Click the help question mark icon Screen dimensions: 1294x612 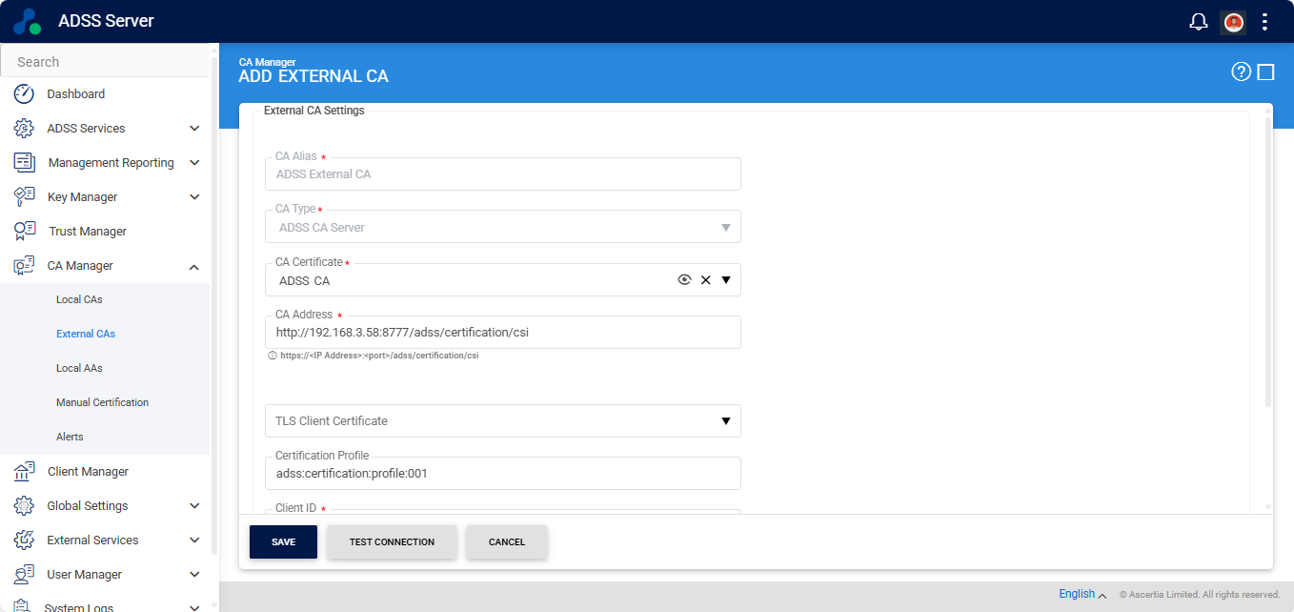click(1241, 71)
